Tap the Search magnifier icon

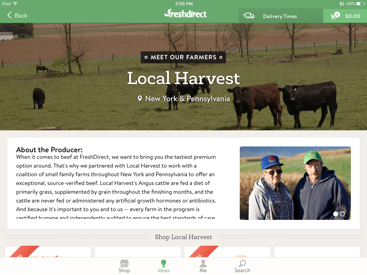pos(242,263)
